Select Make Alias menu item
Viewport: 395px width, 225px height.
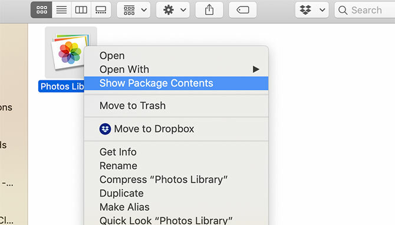(x=176, y=207)
